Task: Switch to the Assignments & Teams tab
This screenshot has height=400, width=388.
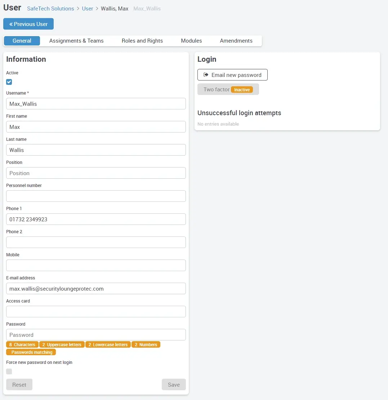Action: (x=76, y=40)
